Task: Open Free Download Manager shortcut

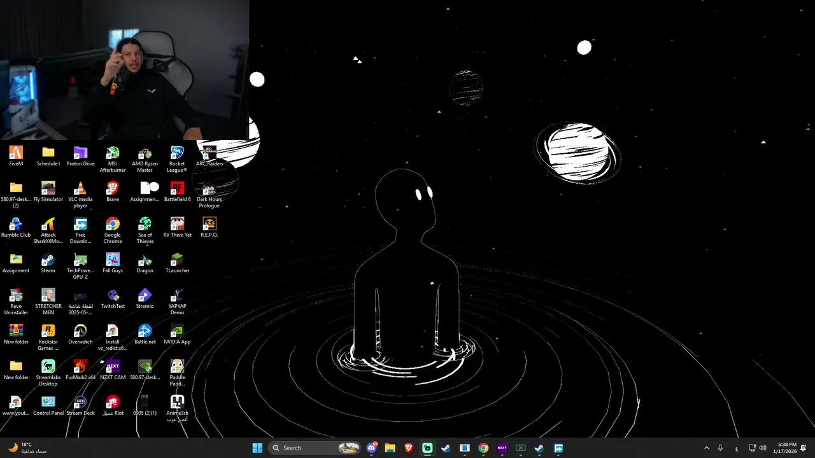Action: 80,231
